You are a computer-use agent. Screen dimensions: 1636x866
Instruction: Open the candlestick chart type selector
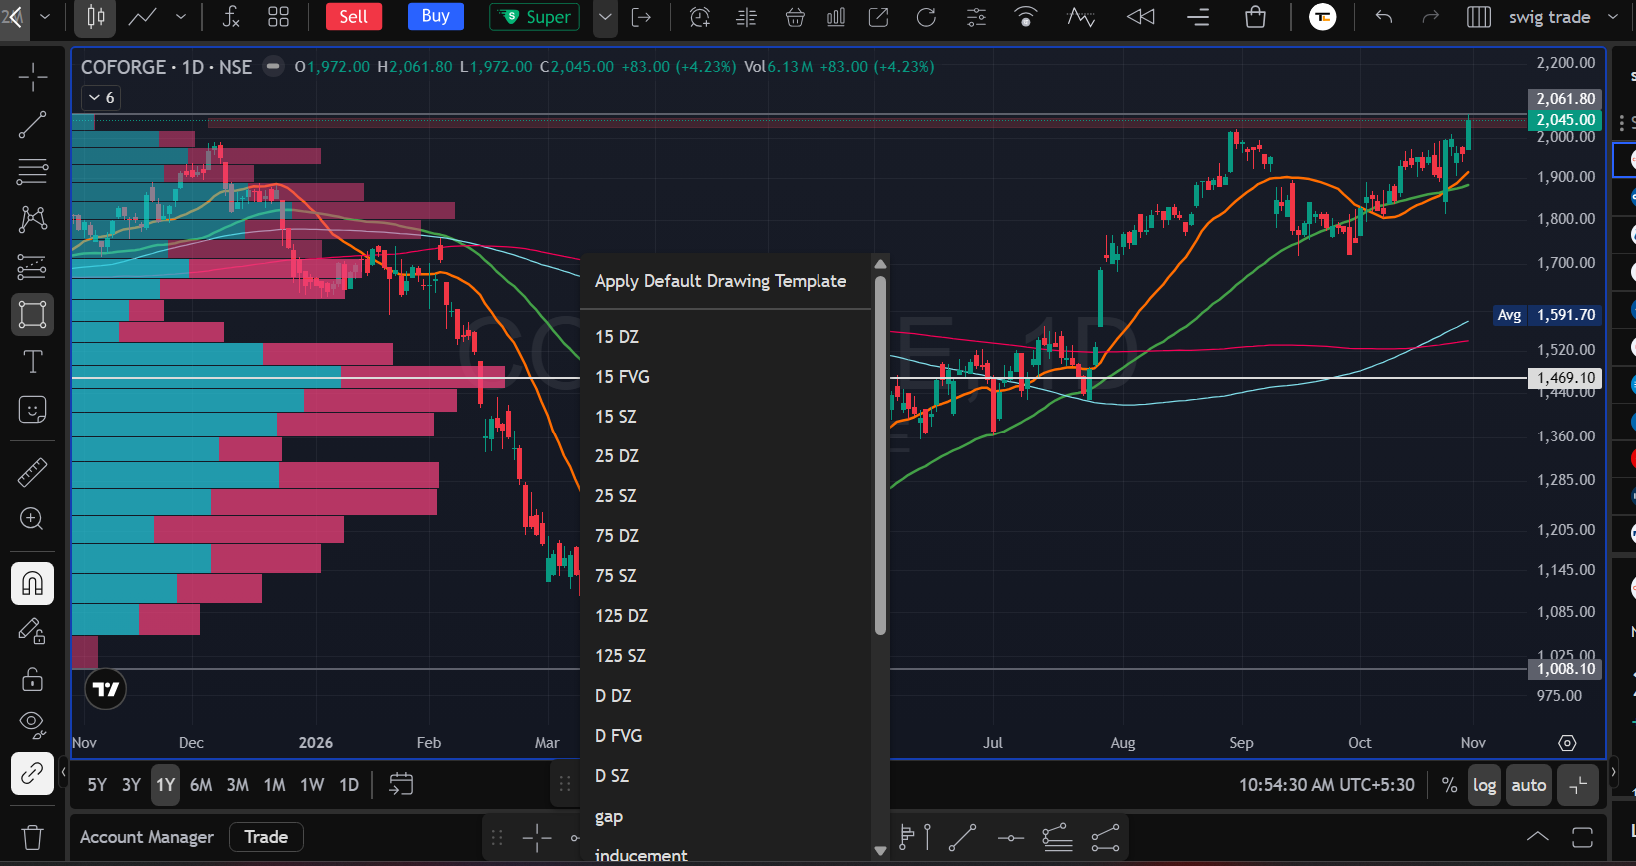[x=96, y=17]
